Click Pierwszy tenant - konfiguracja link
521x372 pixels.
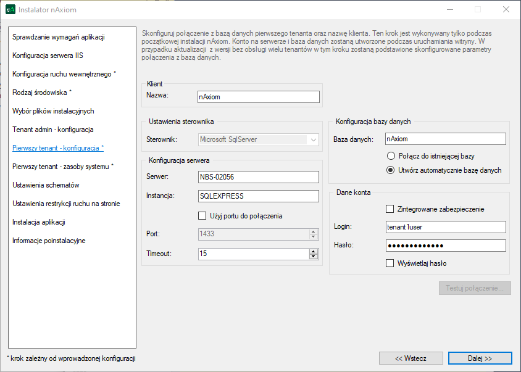tap(58, 148)
